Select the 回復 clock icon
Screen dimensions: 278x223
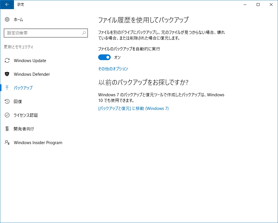pos(7,101)
